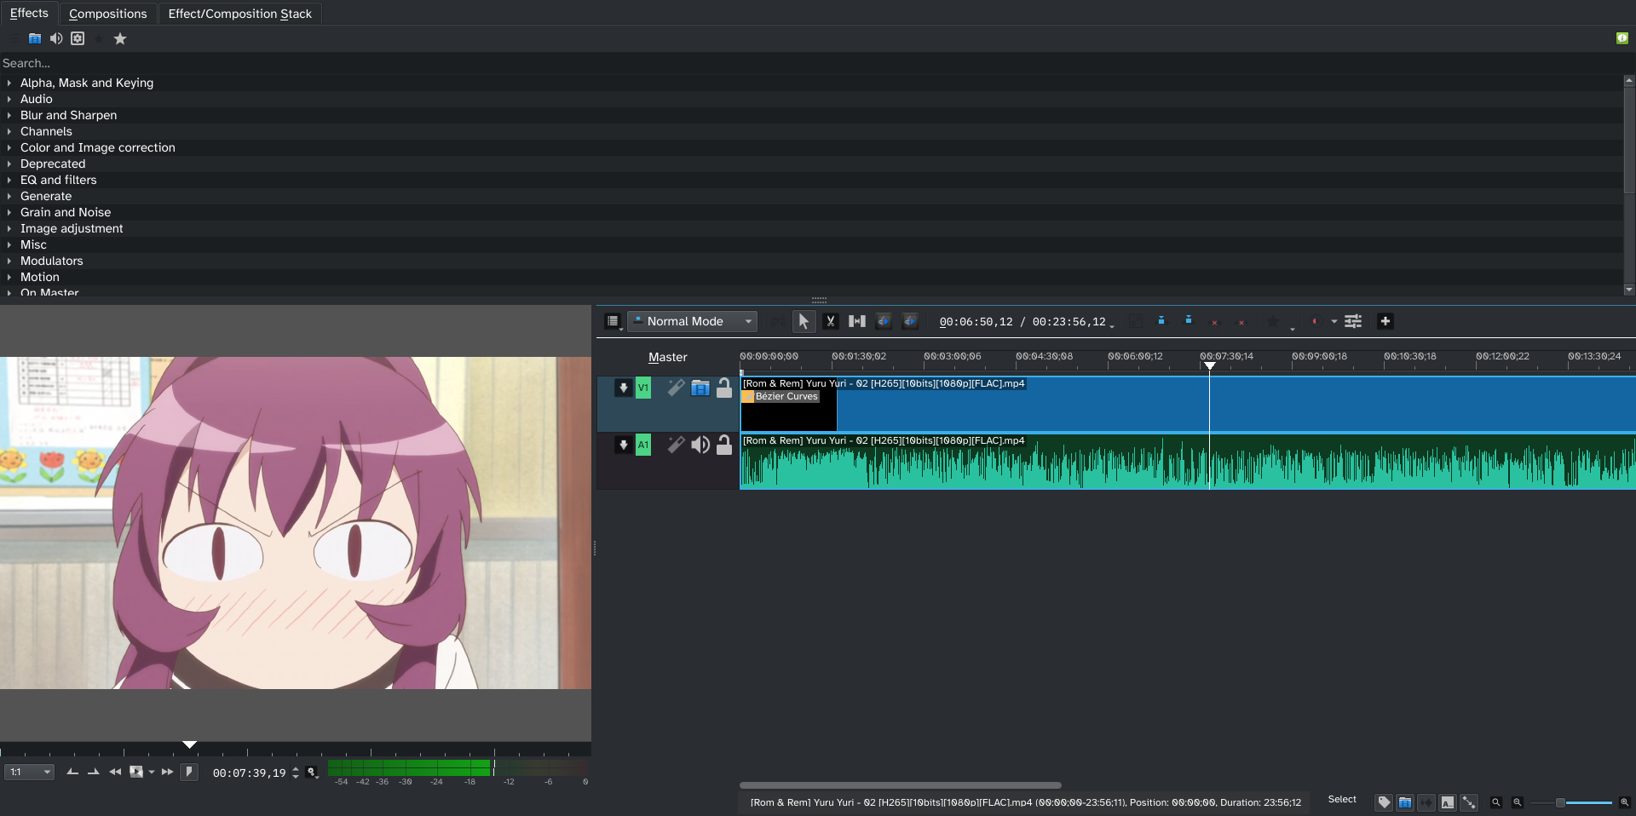This screenshot has height=816, width=1636.
Task: Toggle the green info icon in the Effects panel
Action: [x=1622, y=38]
